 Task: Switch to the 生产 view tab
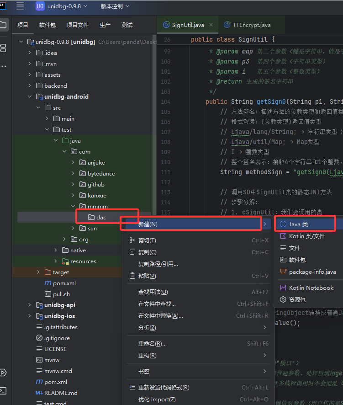point(105,25)
